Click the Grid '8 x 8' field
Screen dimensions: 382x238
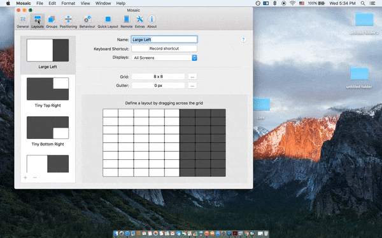point(159,77)
